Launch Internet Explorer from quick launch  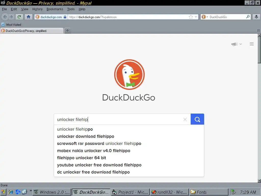[x=11, y=192]
